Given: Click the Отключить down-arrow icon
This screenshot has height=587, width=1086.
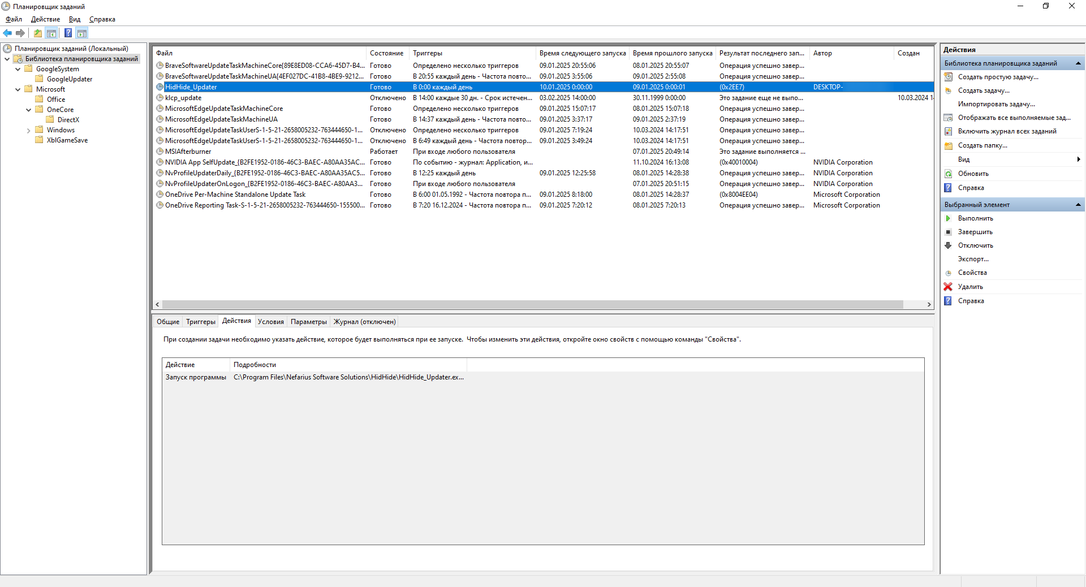Looking at the screenshot, I should (x=949, y=245).
